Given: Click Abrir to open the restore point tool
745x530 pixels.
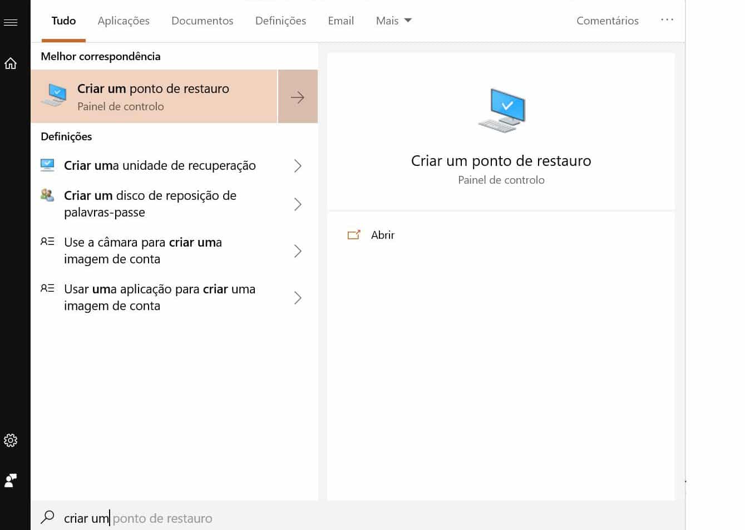Looking at the screenshot, I should 383,235.
